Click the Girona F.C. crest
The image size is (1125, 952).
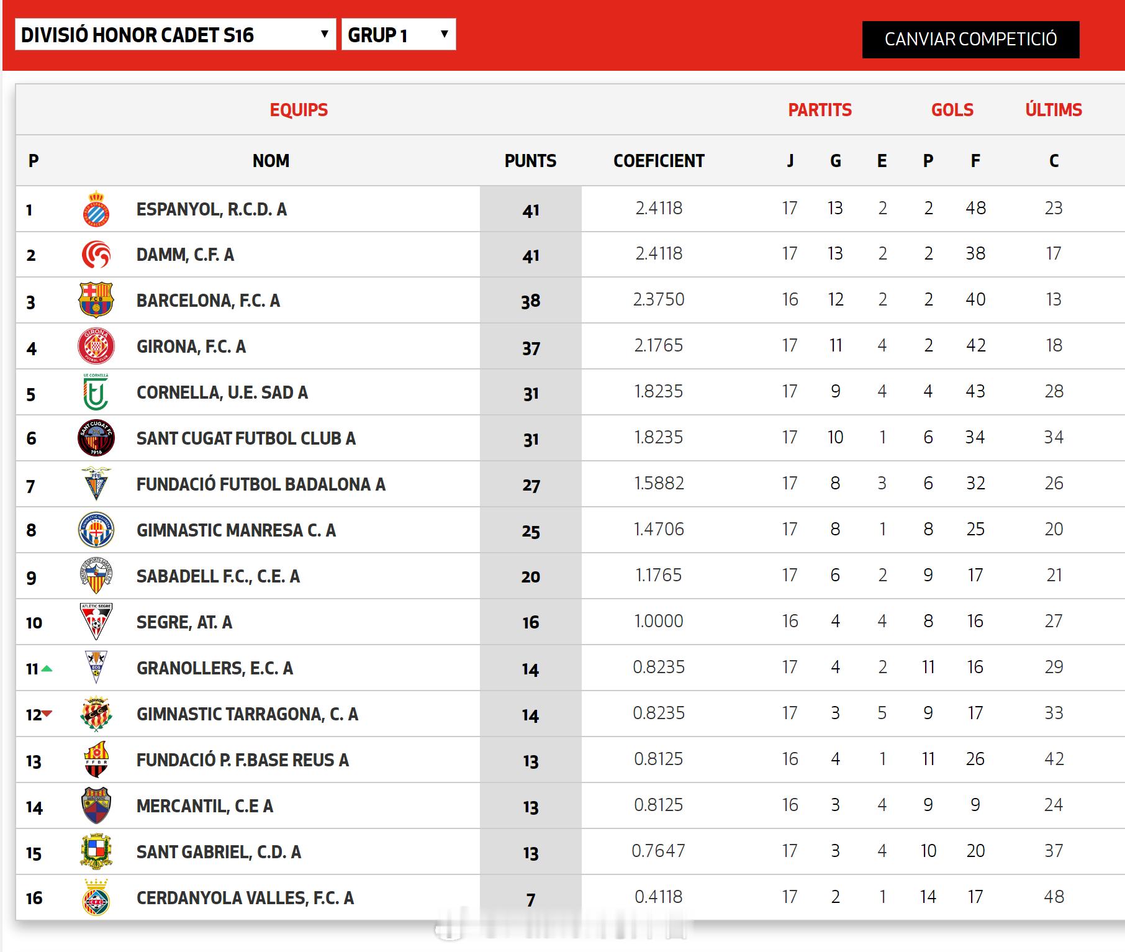(x=96, y=347)
